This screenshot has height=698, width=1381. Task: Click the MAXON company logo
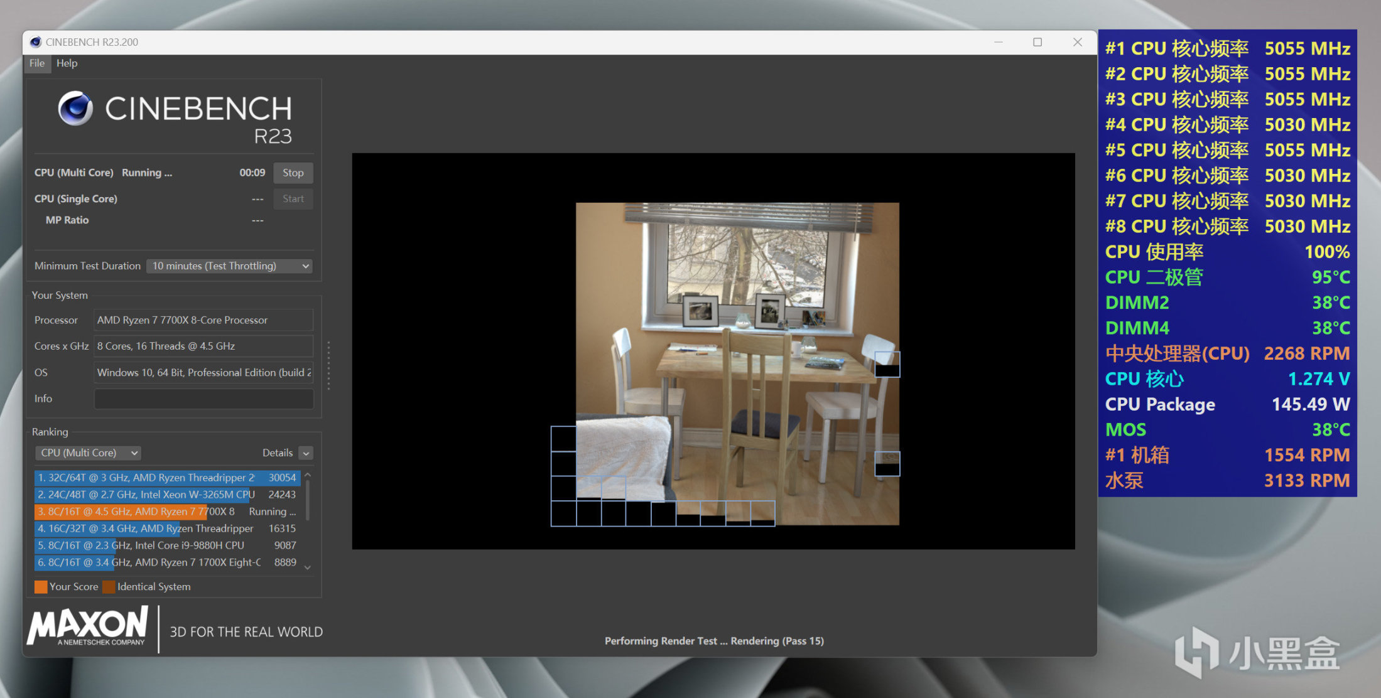click(x=88, y=626)
